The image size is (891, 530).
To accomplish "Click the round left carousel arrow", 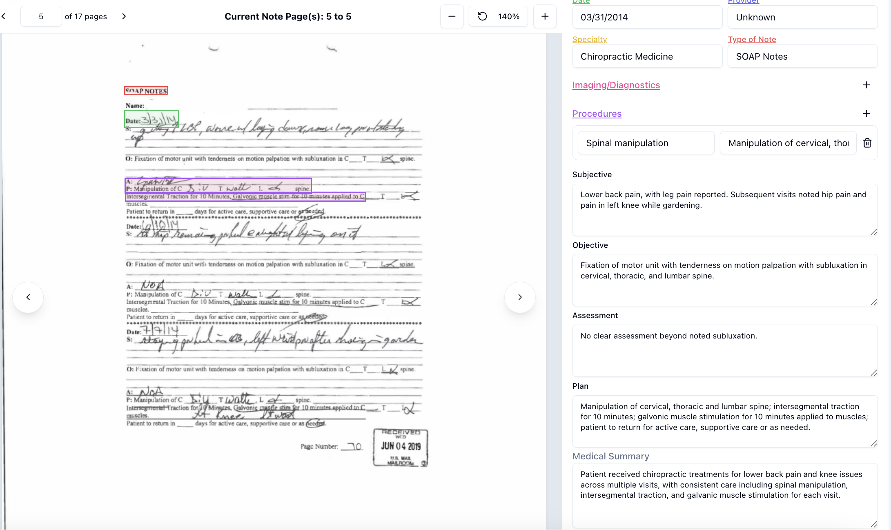I will 28,297.
